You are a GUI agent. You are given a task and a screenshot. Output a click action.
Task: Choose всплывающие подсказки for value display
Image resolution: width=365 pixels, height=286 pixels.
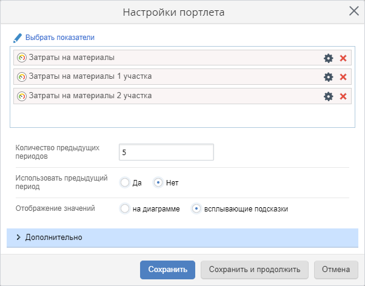click(x=196, y=209)
